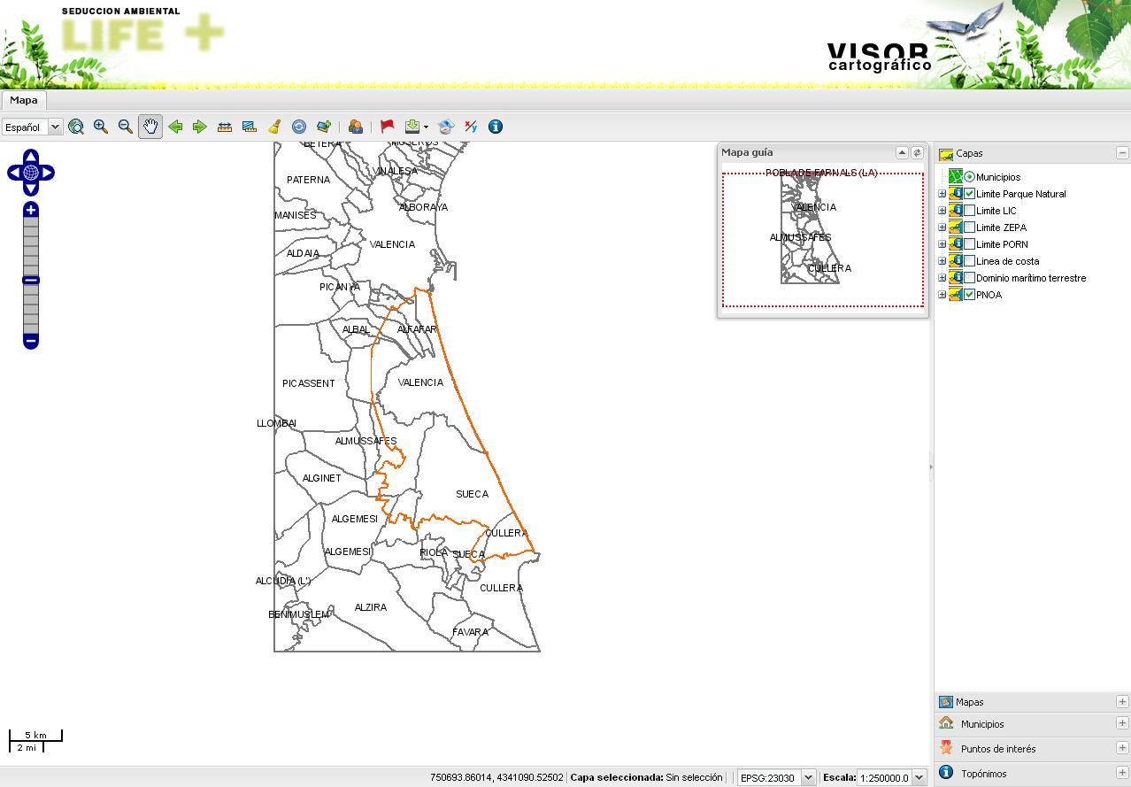Image resolution: width=1131 pixels, height=787 pixels.
Task: Click the forward navigation arrow
Action: pyautogui.click(x=200, y=127)
